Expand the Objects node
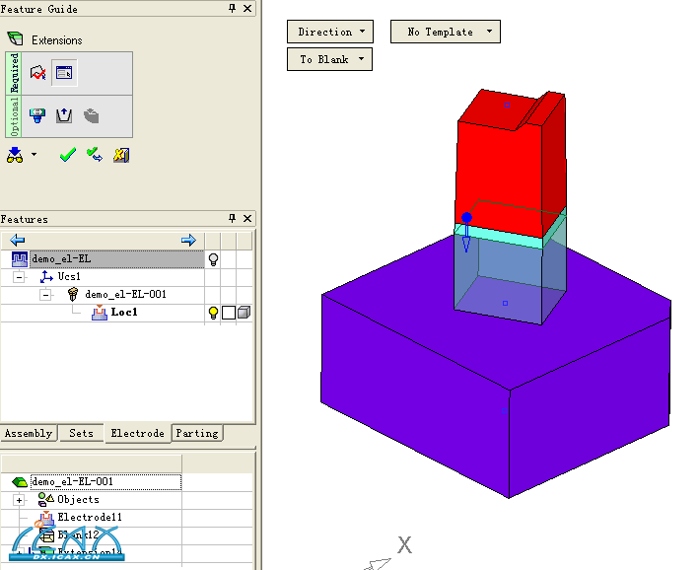 point(19,500)
